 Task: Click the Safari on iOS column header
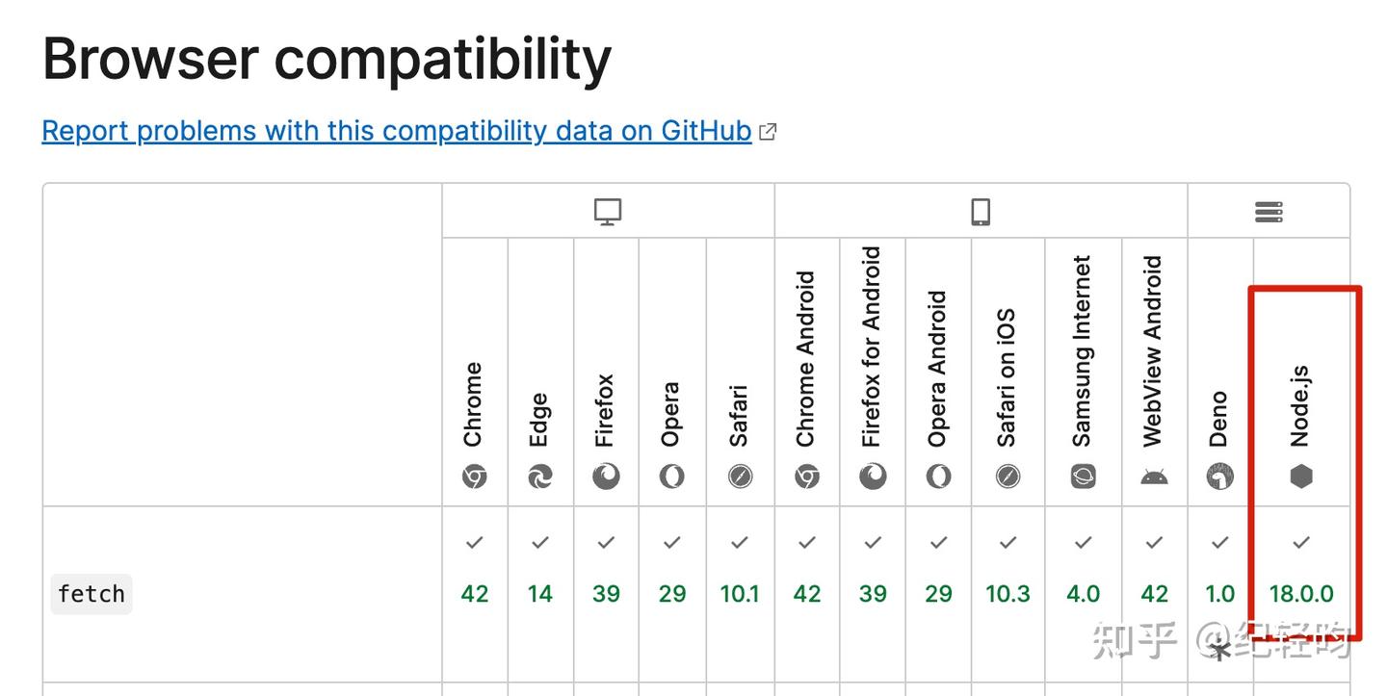1007,377
